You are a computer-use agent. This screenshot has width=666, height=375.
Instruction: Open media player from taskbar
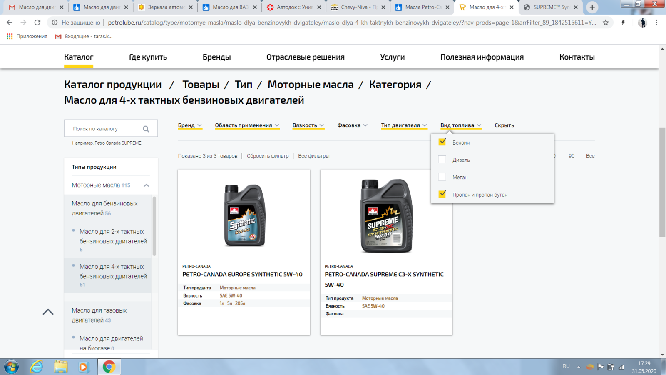tap(84, 367)
